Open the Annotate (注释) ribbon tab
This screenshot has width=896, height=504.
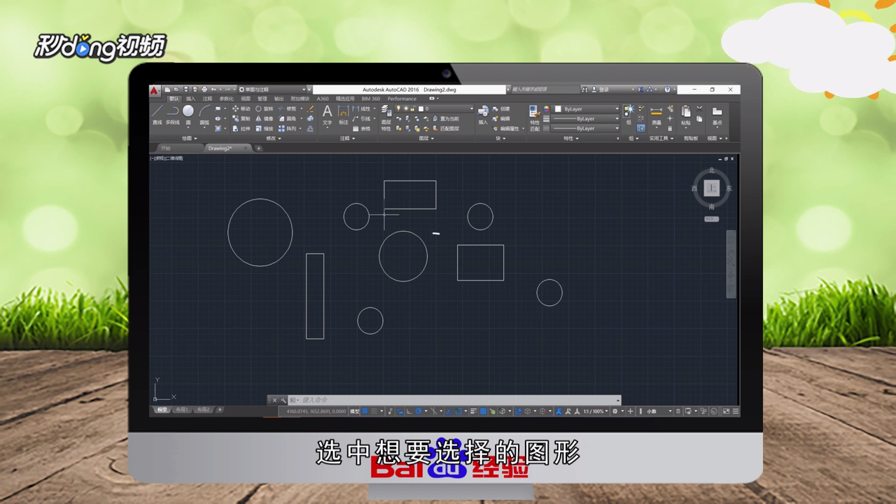click(207, 99)
